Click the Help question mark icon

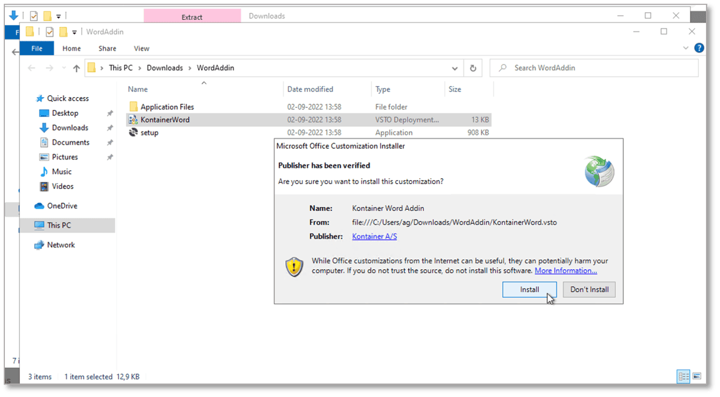click(699, 47)
